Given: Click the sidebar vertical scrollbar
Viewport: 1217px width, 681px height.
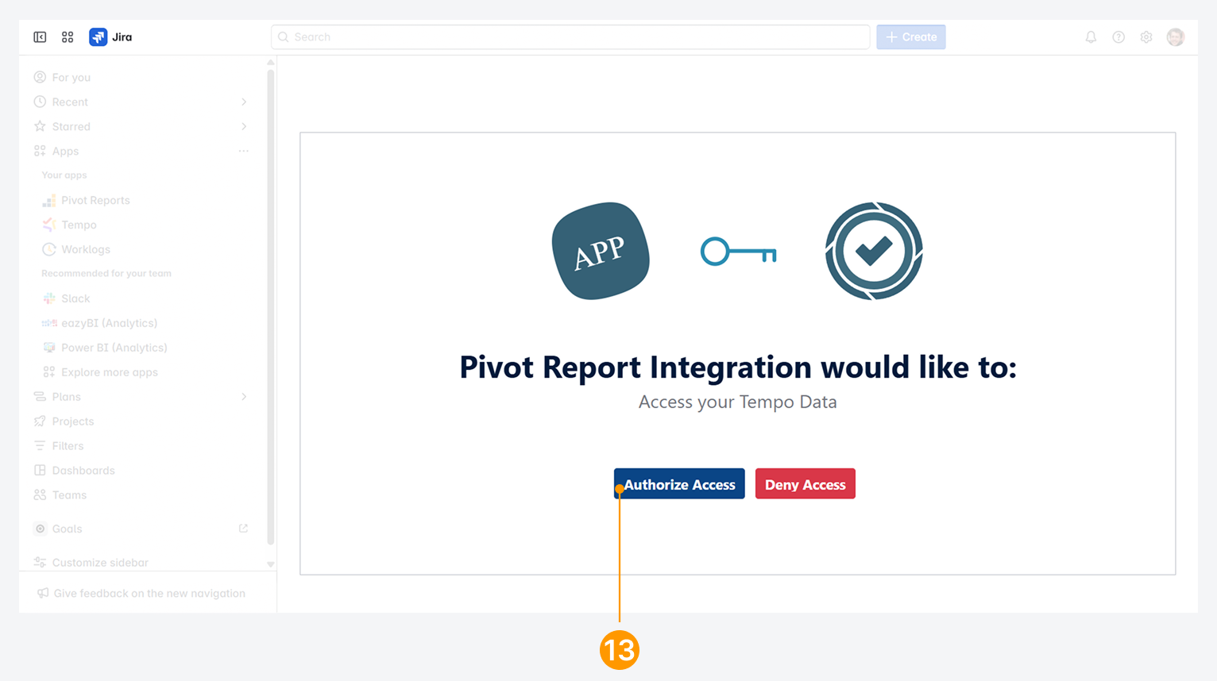Looking at the screenshot, I should (271, 306).
